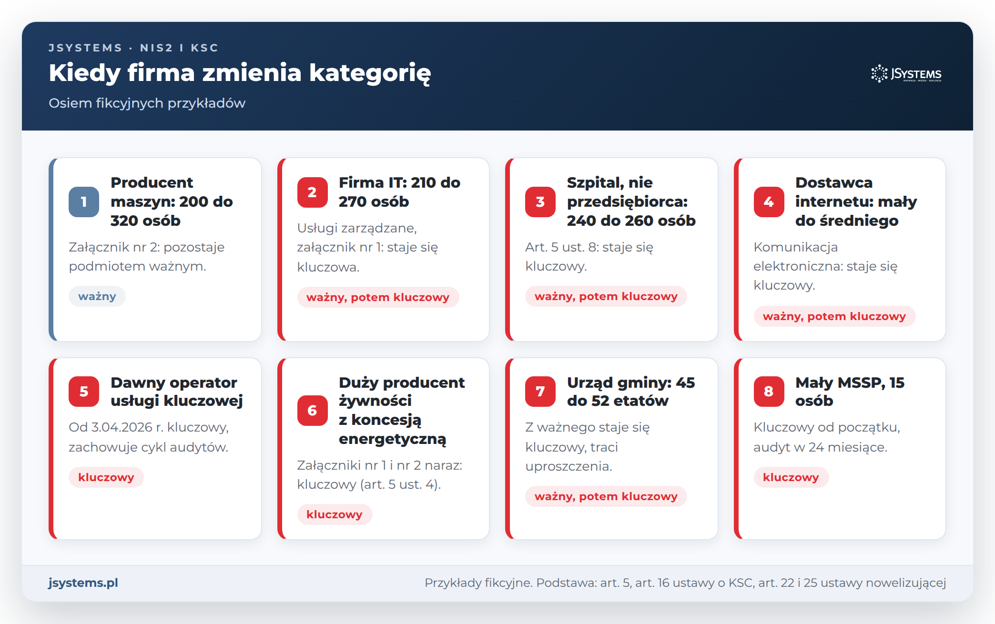The height and width of the screenshot is (624, 995).
Task: Click text 'Z ważnego staje się kluczowy, traci uproszczenia.'
Action: (x=588, y=446)
